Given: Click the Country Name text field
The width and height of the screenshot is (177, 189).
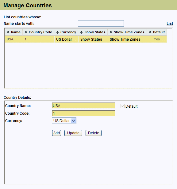Looking at the screenshot, I should click(x=83, y=106).
